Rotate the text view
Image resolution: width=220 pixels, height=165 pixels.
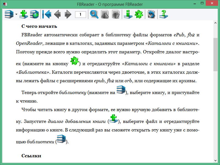[x=151, y=14]
